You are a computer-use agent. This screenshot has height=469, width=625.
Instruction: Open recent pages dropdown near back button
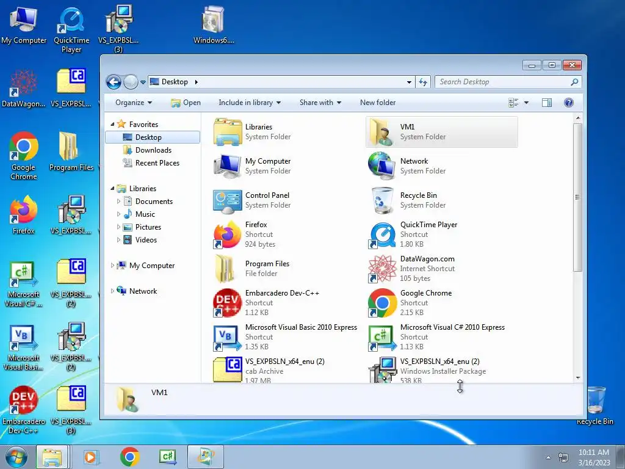point(143,82)
